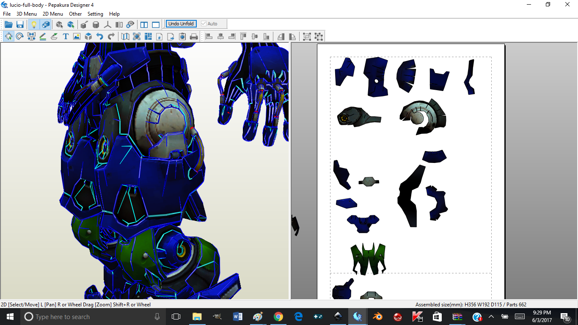Click the mirrored panels icon beside axes
Image resolution: width=578 pixels, height=325 pixels.
tap(119, 24)
